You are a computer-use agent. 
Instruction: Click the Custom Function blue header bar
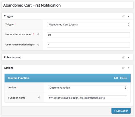(67, 78)
